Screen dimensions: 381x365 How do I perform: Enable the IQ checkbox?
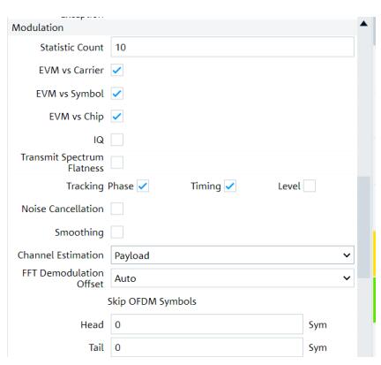coord(116,140)
